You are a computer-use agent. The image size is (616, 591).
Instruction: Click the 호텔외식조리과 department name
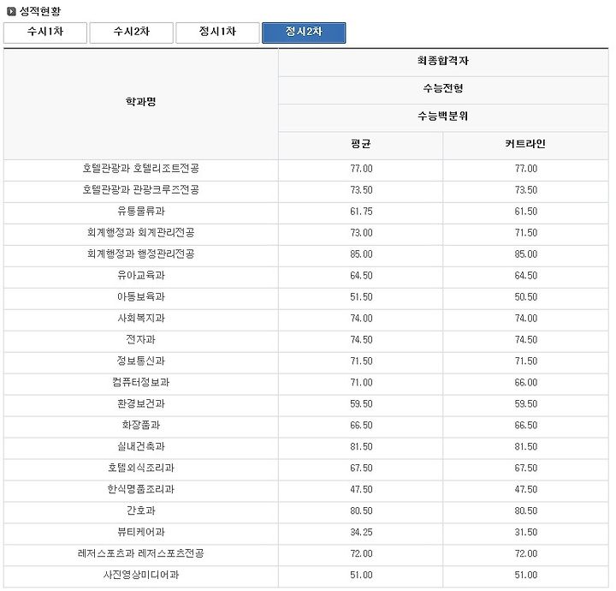coord(140,468)
